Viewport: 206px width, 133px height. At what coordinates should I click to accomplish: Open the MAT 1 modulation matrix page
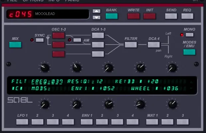click(x=152, y=122)
